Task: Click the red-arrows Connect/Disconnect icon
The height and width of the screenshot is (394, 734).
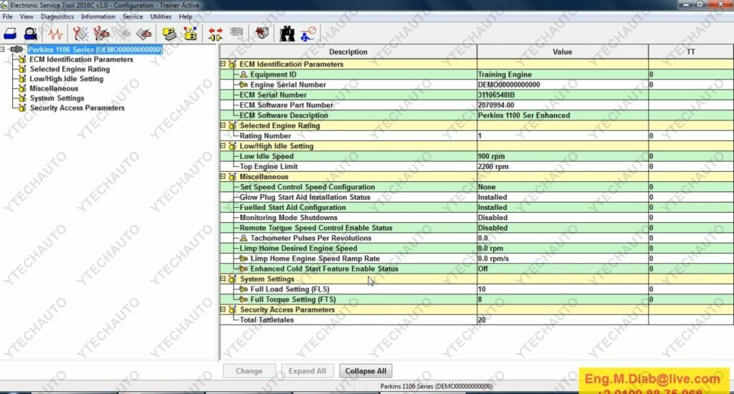Action: click(x=215, y=33)
